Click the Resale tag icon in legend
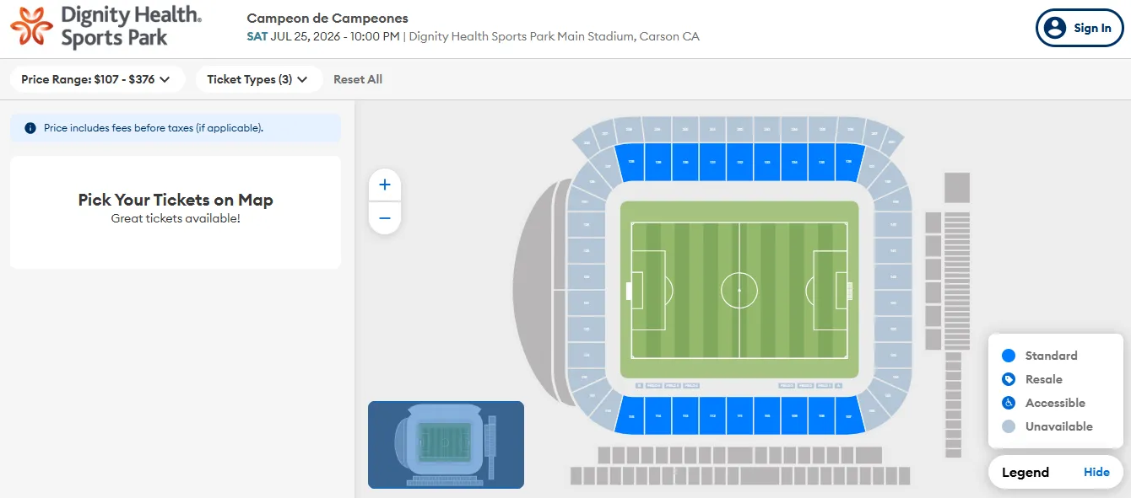 (x=1008, y=379)
